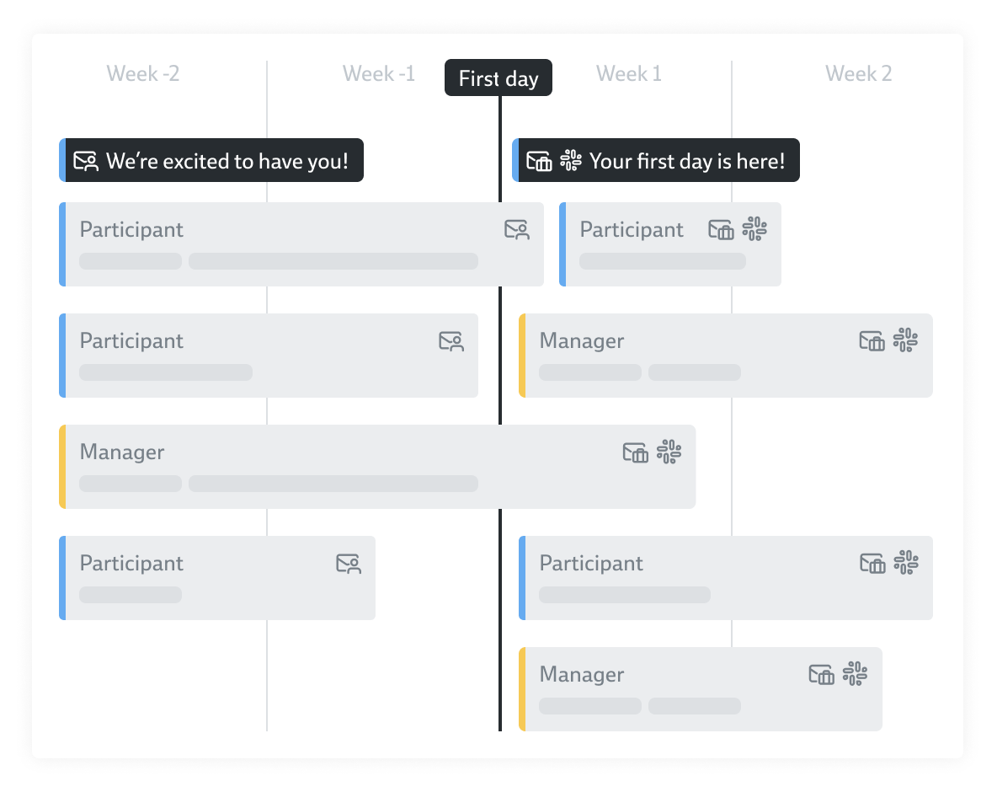Click Slack icon in 'Your first day is here!' banner
Viewport: 997px width, 792px height.
coord(571,160)
